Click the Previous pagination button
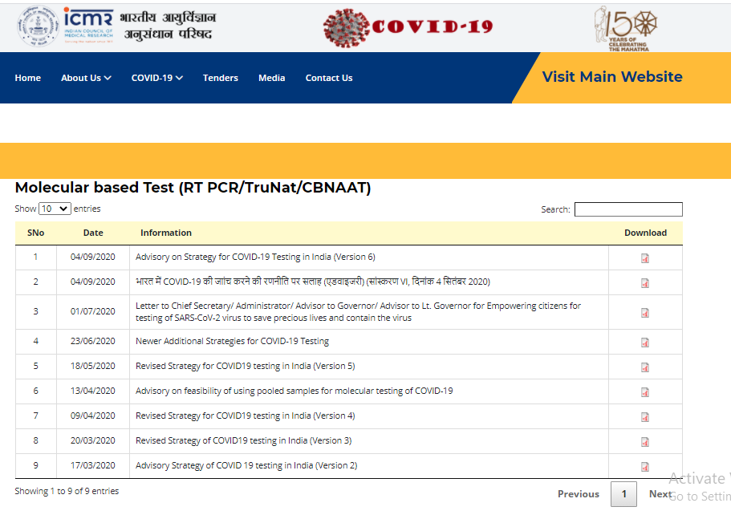The height and width of the screenshot is (515, 731). 579,494
